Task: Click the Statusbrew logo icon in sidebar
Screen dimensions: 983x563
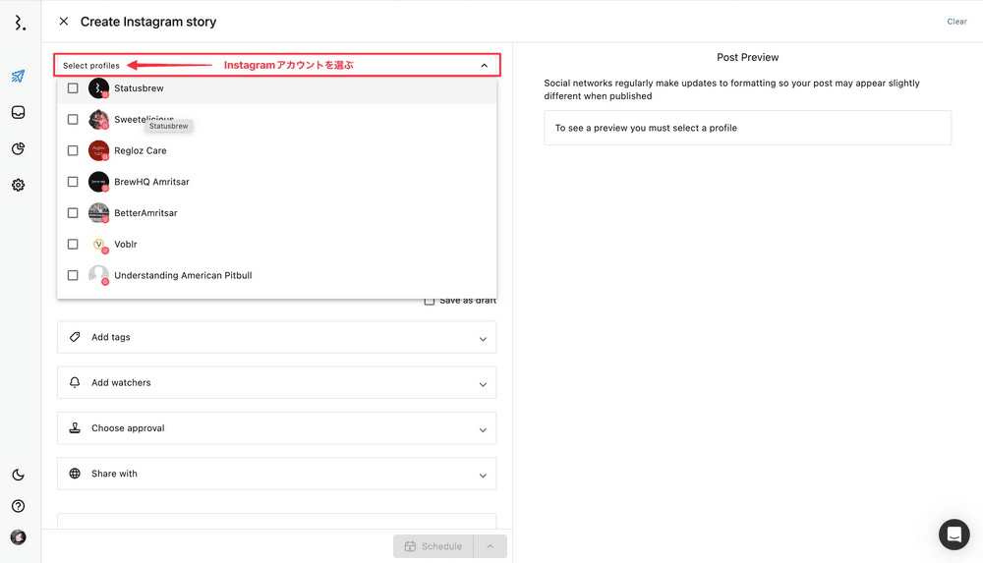Action: pyautogui.click(x=19, y=23)
